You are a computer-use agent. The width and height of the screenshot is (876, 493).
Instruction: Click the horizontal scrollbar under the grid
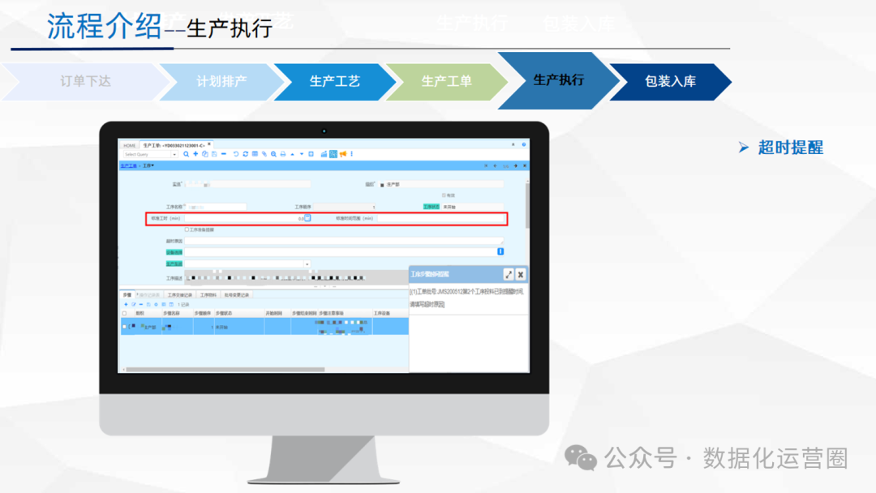[x=225, y=369]
